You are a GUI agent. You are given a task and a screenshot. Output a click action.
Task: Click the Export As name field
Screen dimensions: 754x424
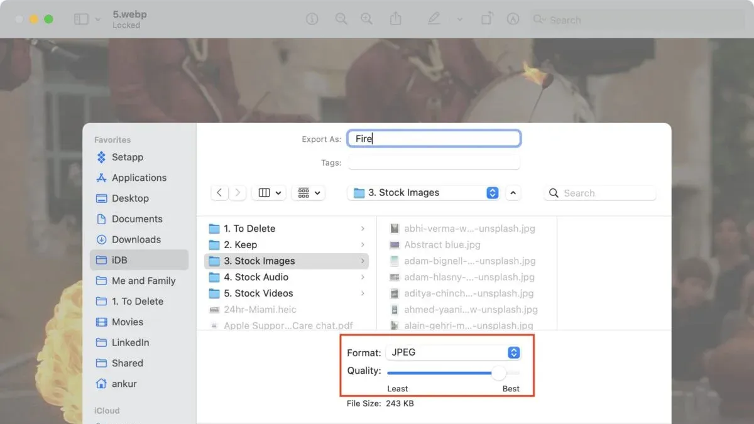tap(434, 139)
